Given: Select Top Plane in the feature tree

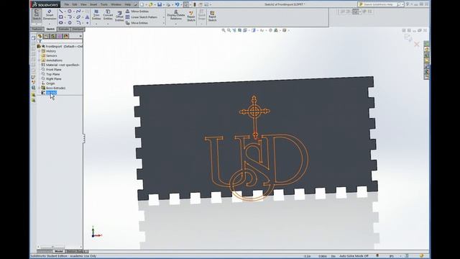Looking at the screenshot, I should [x=52, y=74].
